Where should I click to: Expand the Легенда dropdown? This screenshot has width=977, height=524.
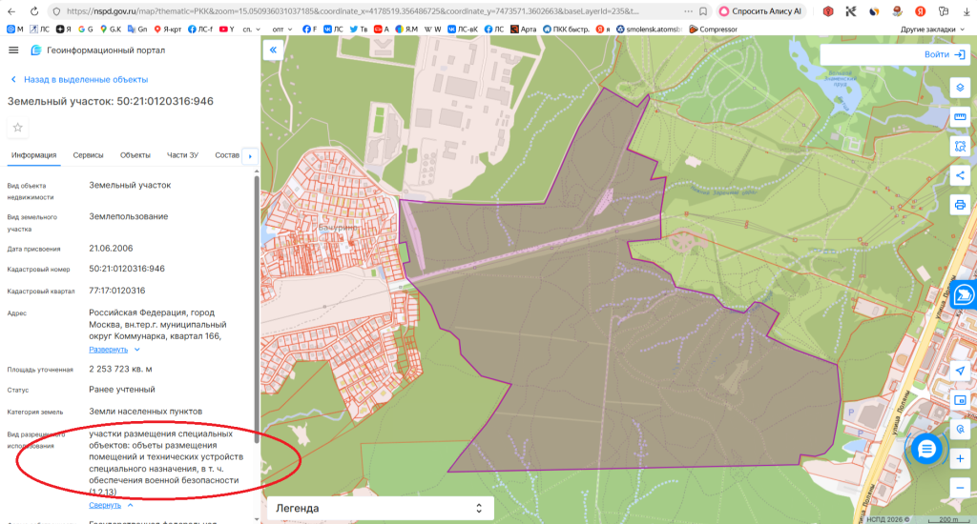click(380, 509)
